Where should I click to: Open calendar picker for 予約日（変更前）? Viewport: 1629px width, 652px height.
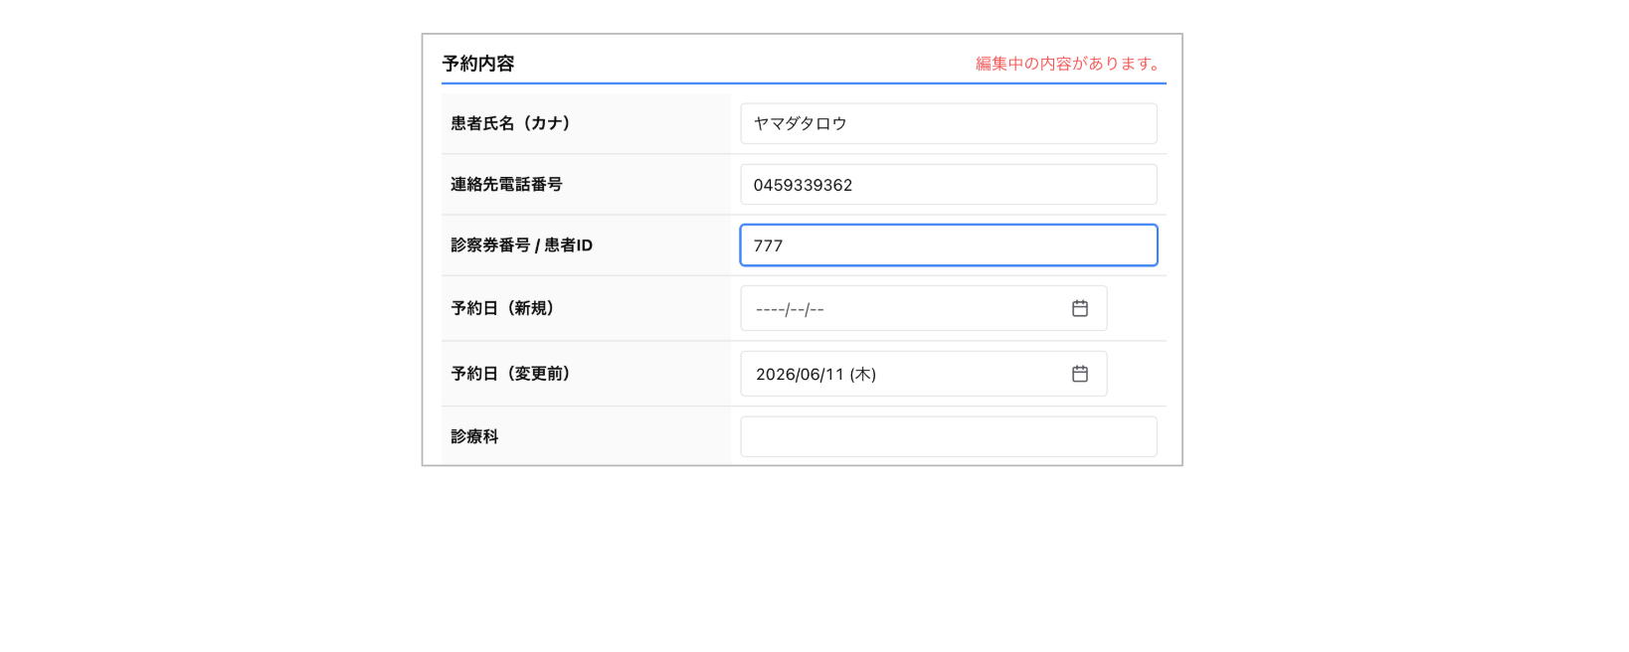click(1080, 374)
